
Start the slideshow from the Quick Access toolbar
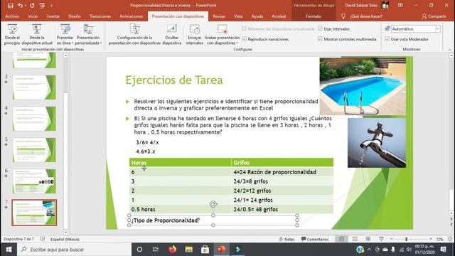click(x=42, y=6)
